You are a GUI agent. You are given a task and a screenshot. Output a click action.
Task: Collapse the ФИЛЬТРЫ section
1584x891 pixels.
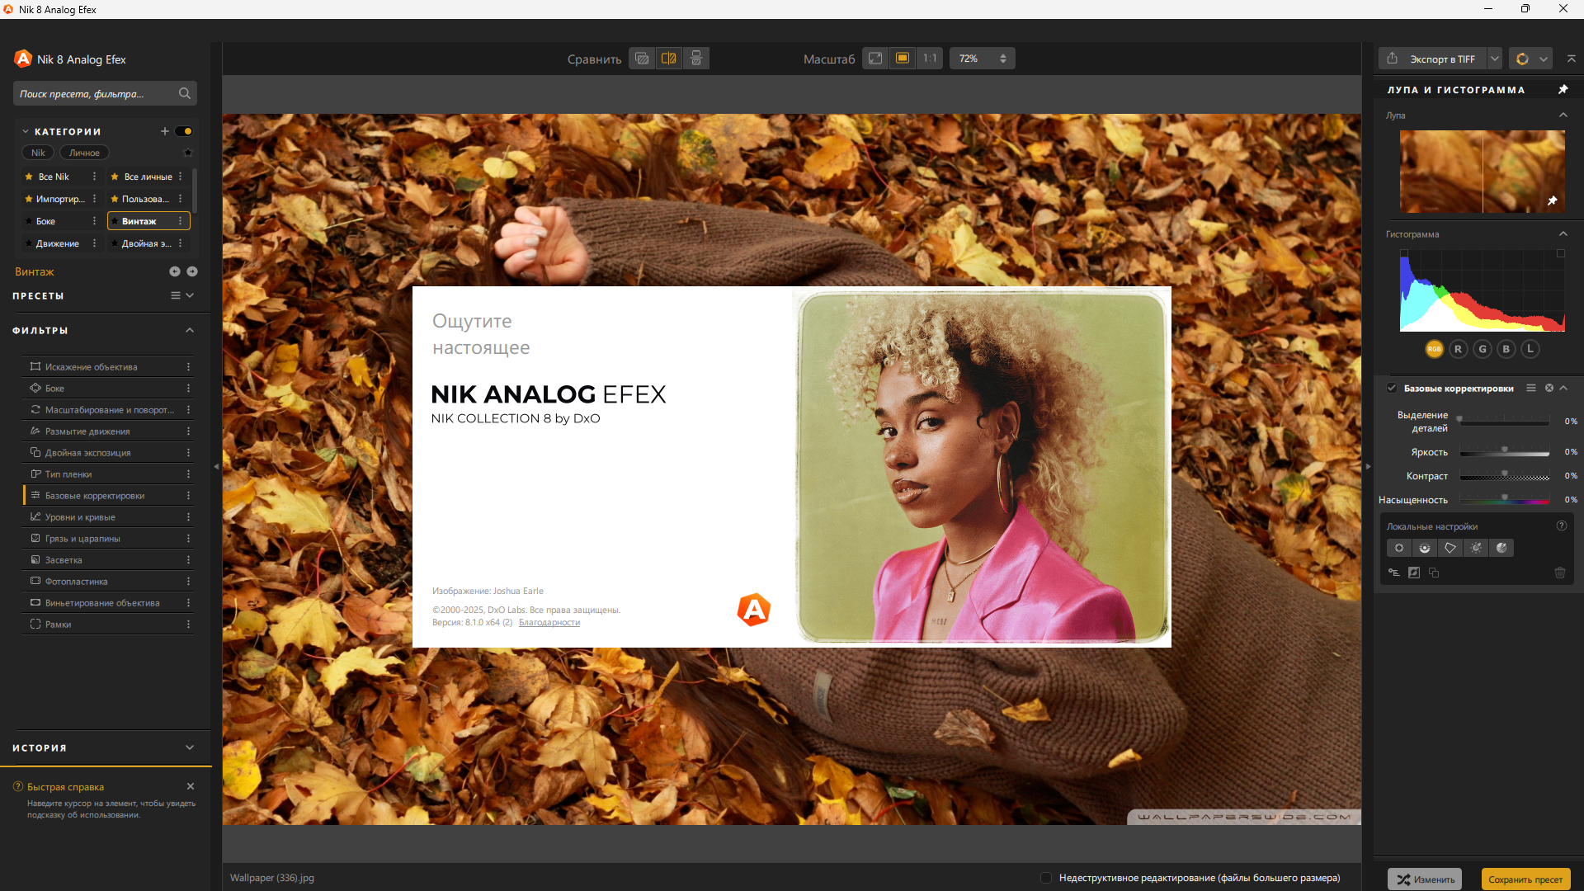point(190,330)
